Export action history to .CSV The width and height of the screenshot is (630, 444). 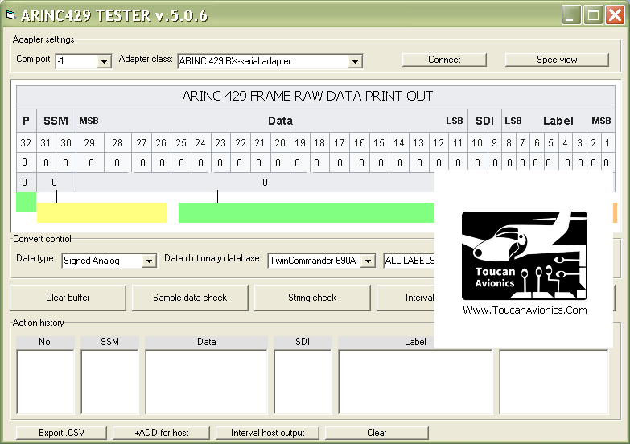pyautogui.click(x=61, y=433)
